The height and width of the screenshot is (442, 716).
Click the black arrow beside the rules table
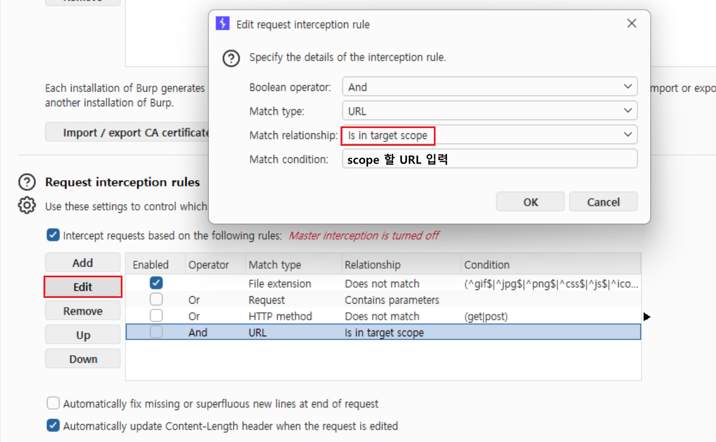click(647, 316)
